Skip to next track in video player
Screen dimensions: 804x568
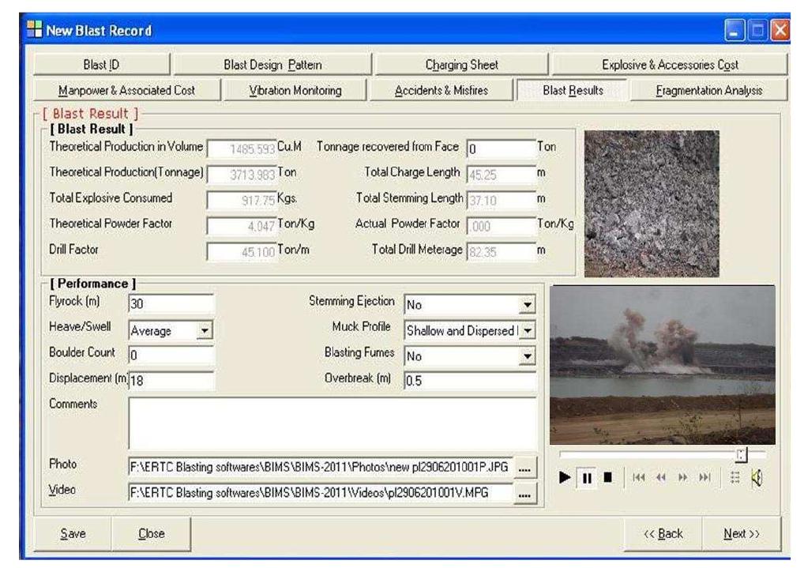coord(705,478)
